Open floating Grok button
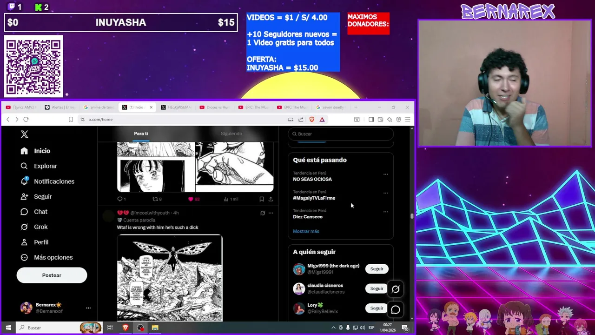This screenshot has width=595, height=335. 396,289
